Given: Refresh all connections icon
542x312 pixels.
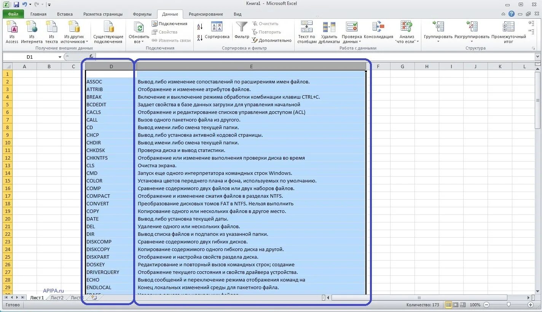Looking at the screenshot, I should 139,27.
